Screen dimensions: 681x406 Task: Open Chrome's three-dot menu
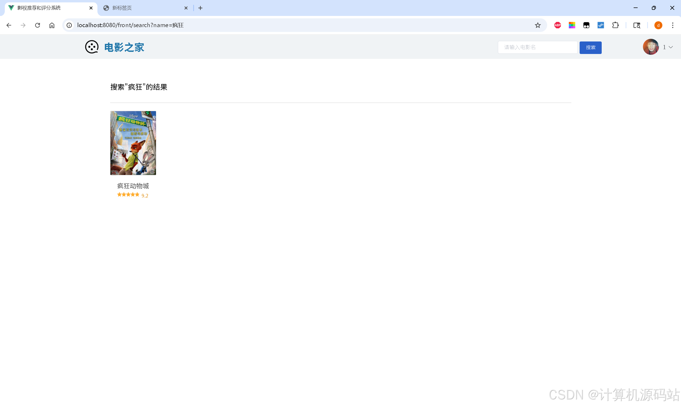(x=672, y=25)
